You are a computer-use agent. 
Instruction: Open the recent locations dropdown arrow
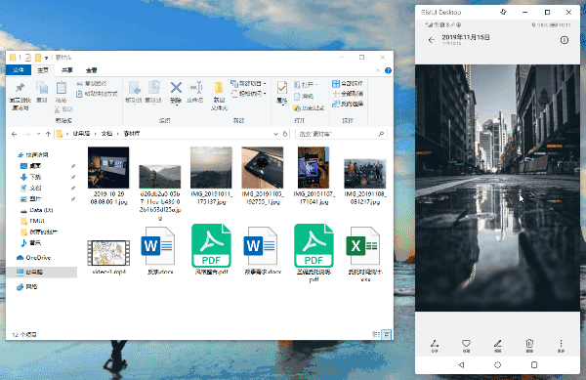coord(38,134)
